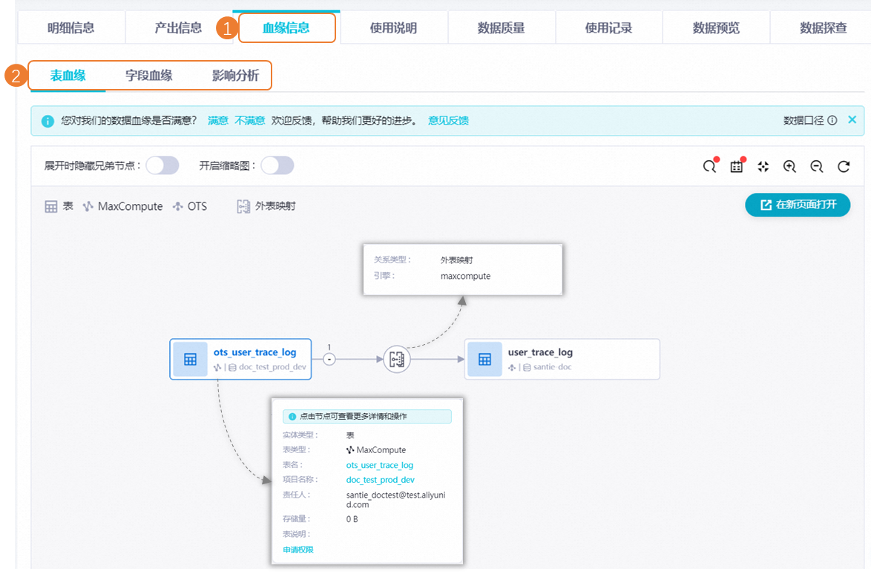871x574 pixels.
Task: Click the MaxCompute table type value in tooltip
Action: pyautogui.click(x=376, y=449)
